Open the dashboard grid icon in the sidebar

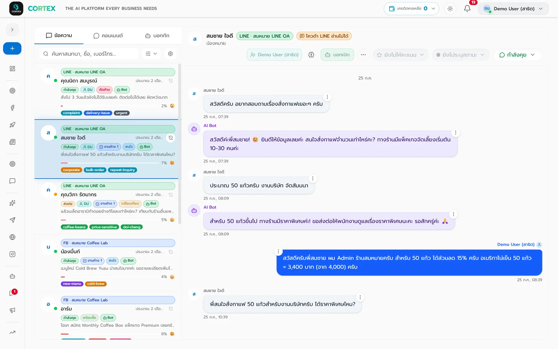click(x=12, y=69)
